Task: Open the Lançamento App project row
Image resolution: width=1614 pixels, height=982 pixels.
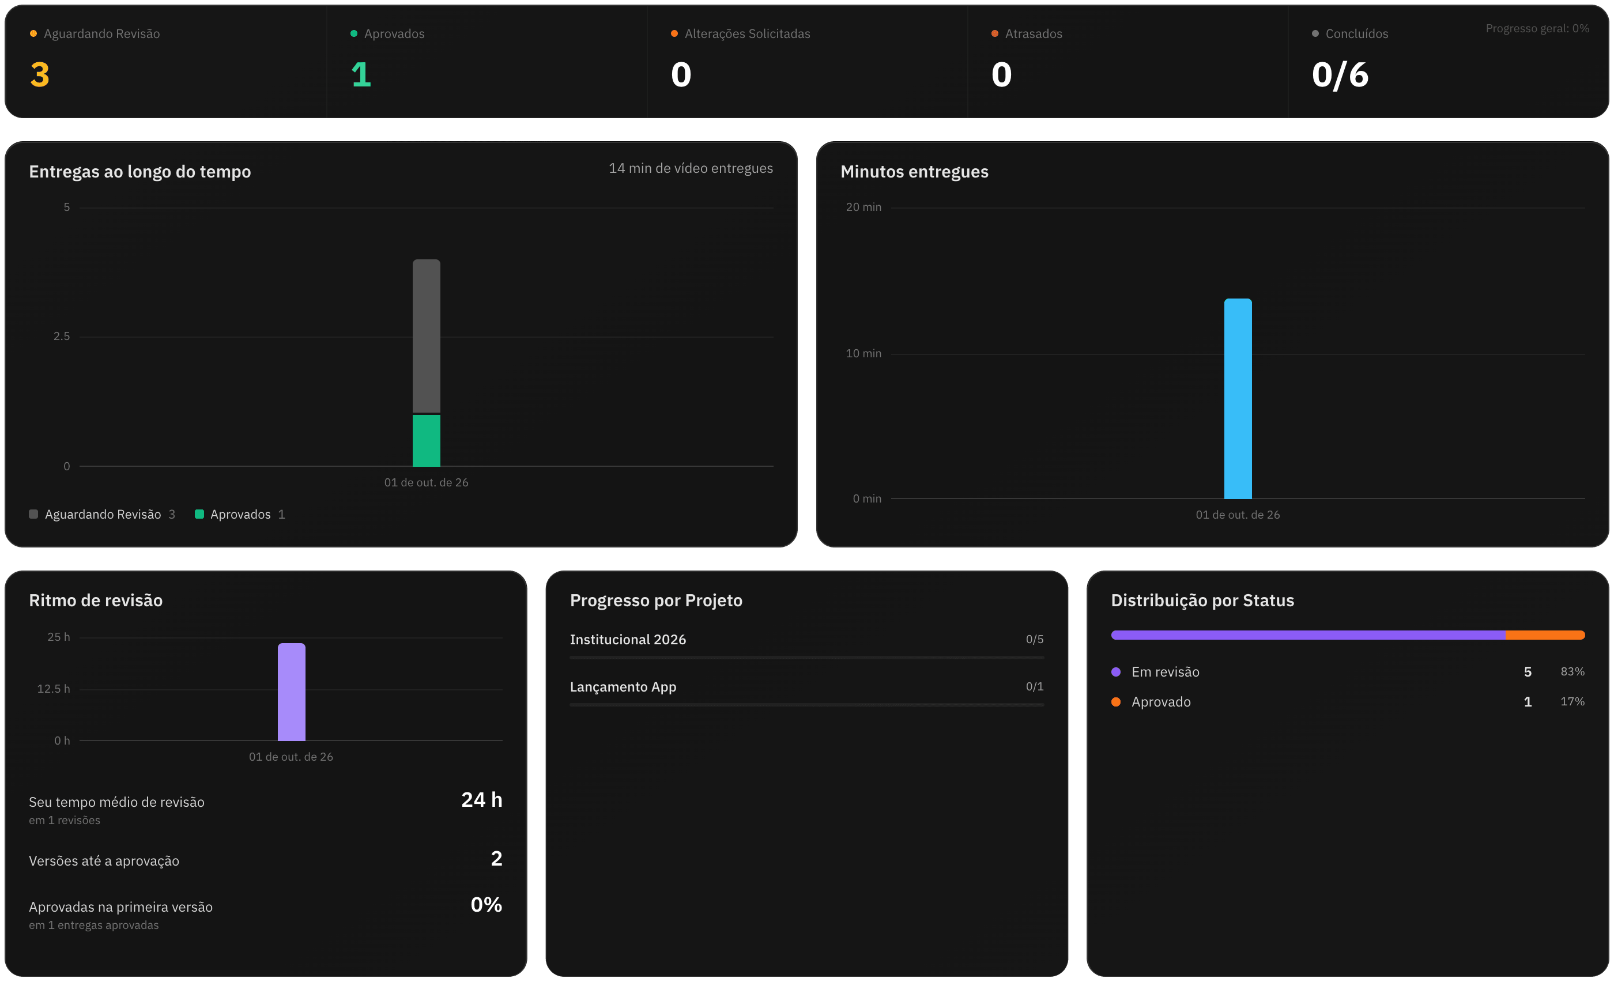Action: tap(807, 693)
